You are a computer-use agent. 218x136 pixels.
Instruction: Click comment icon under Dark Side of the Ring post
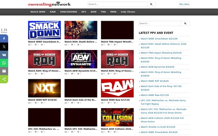coord(72,103)
